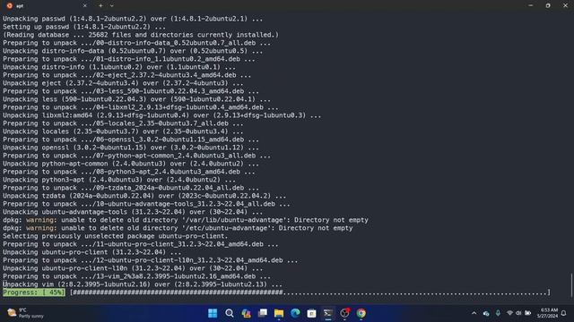
Task: Click the "Unpacking vim" output line
Action: click(143, 284)
